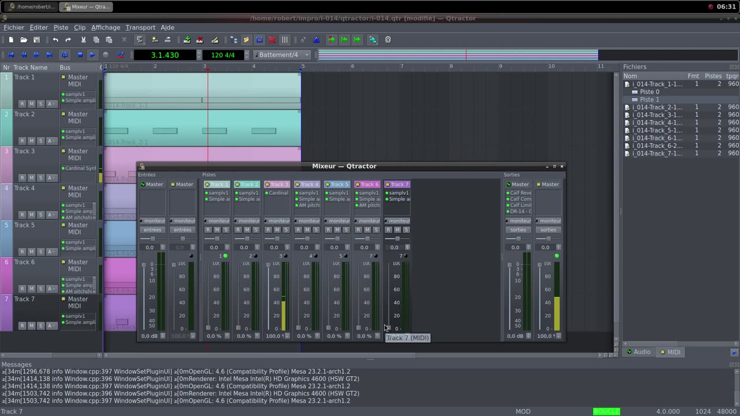Open the Clip menu

tap(80, 27)
